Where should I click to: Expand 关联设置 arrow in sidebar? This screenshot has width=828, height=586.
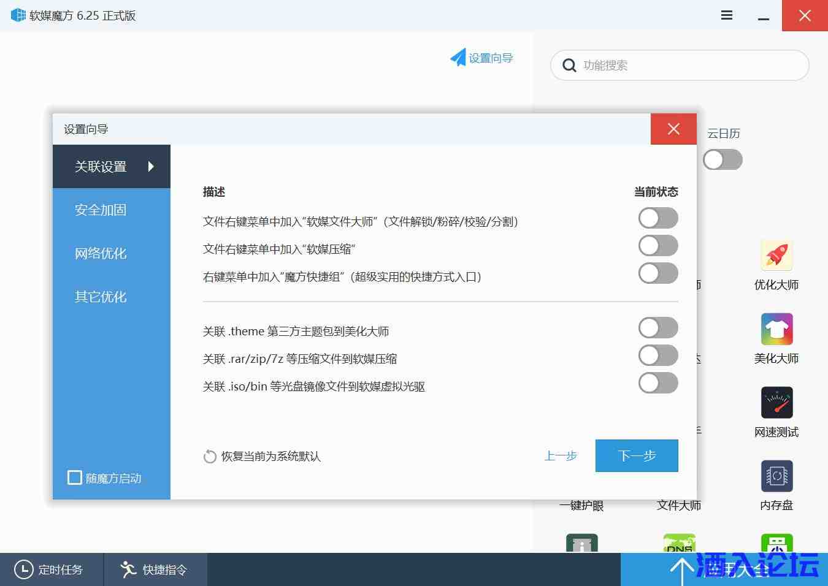[151, 166]
